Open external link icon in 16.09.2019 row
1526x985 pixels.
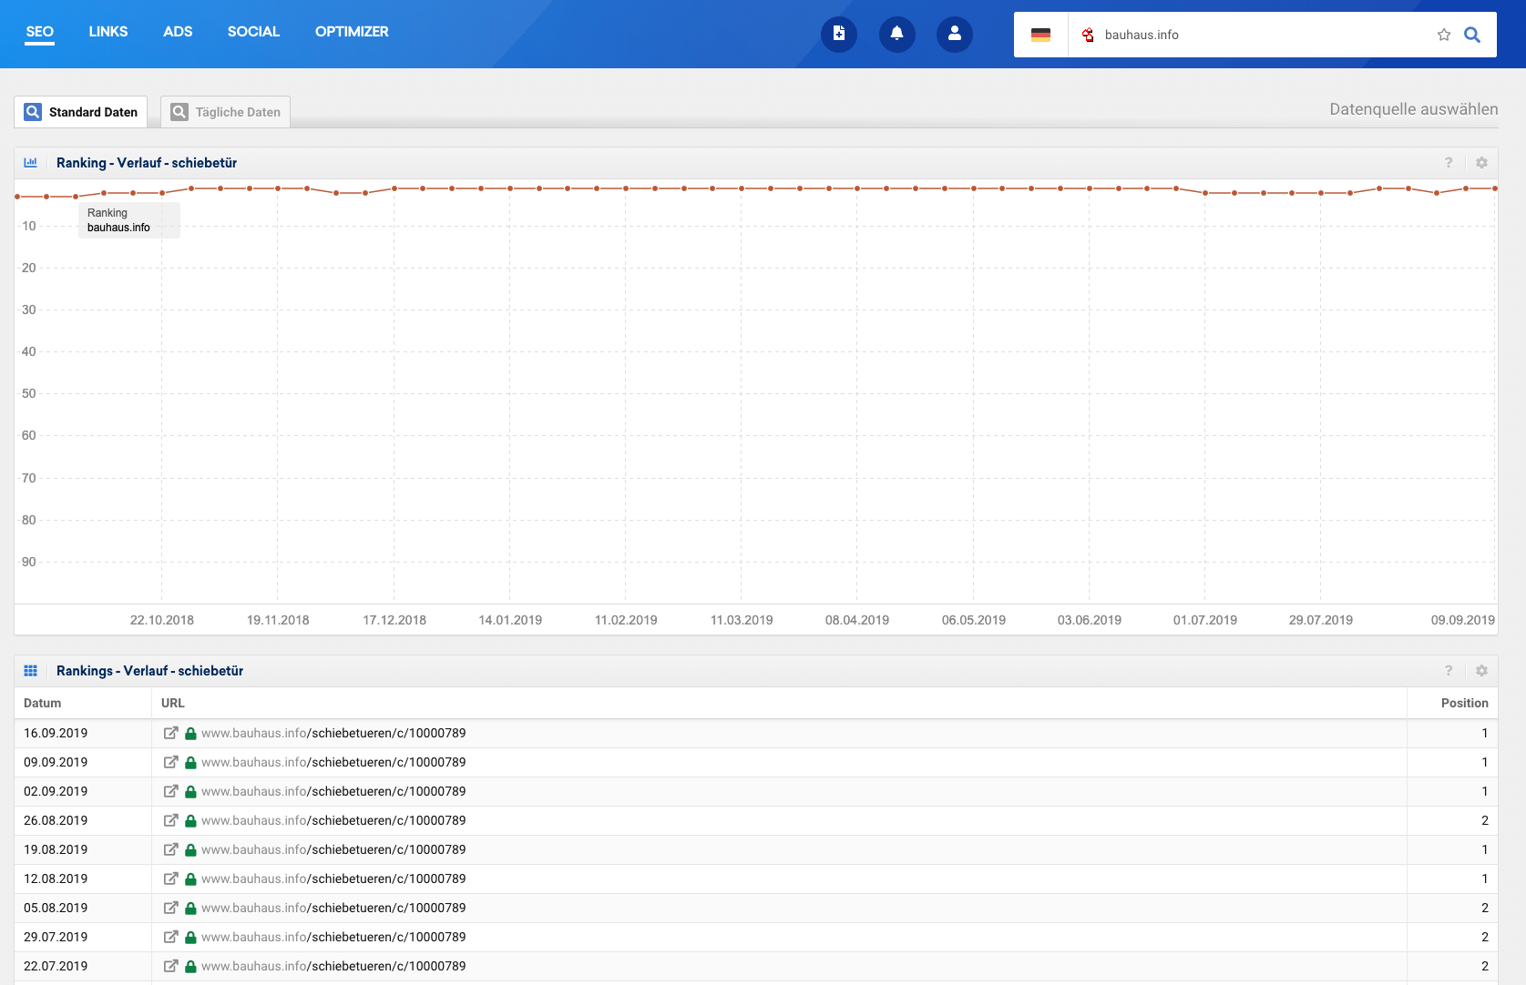(170, 733)
